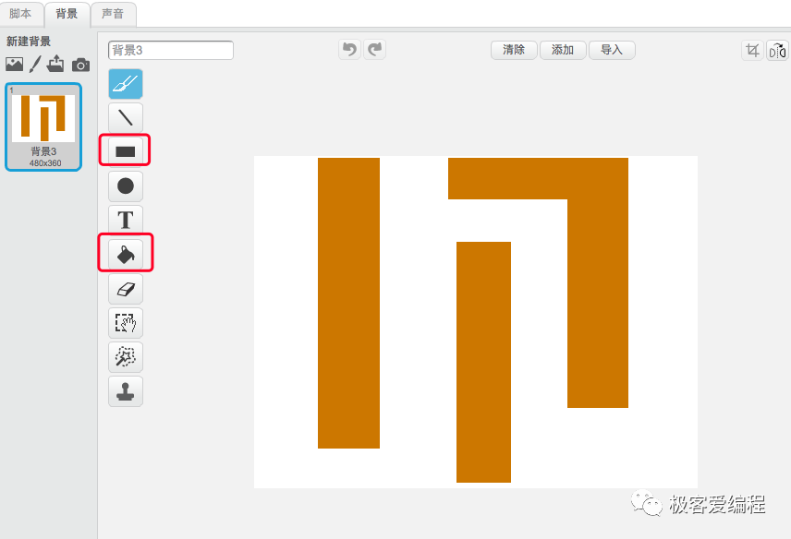Image resolution: width=791 pixels, height=539 pixels.
Task: Click the 480x360 size text
Action: click(45, 163)
